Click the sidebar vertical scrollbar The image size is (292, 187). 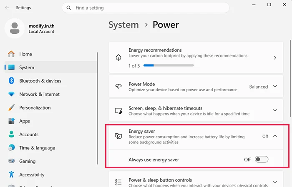97,108
